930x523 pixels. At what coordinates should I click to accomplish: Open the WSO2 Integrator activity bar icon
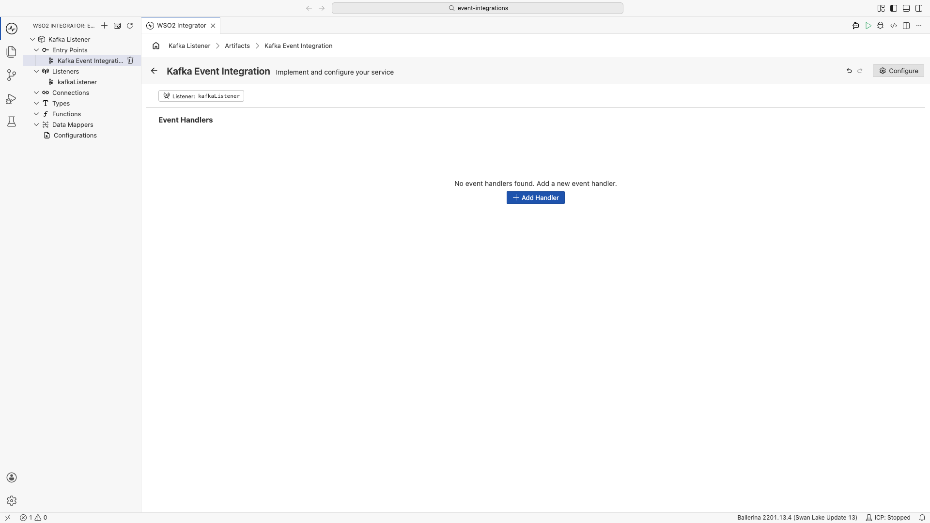tap(12, 29)
